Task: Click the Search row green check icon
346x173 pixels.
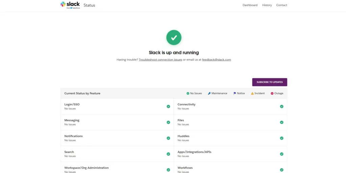Action: [168, 154]
